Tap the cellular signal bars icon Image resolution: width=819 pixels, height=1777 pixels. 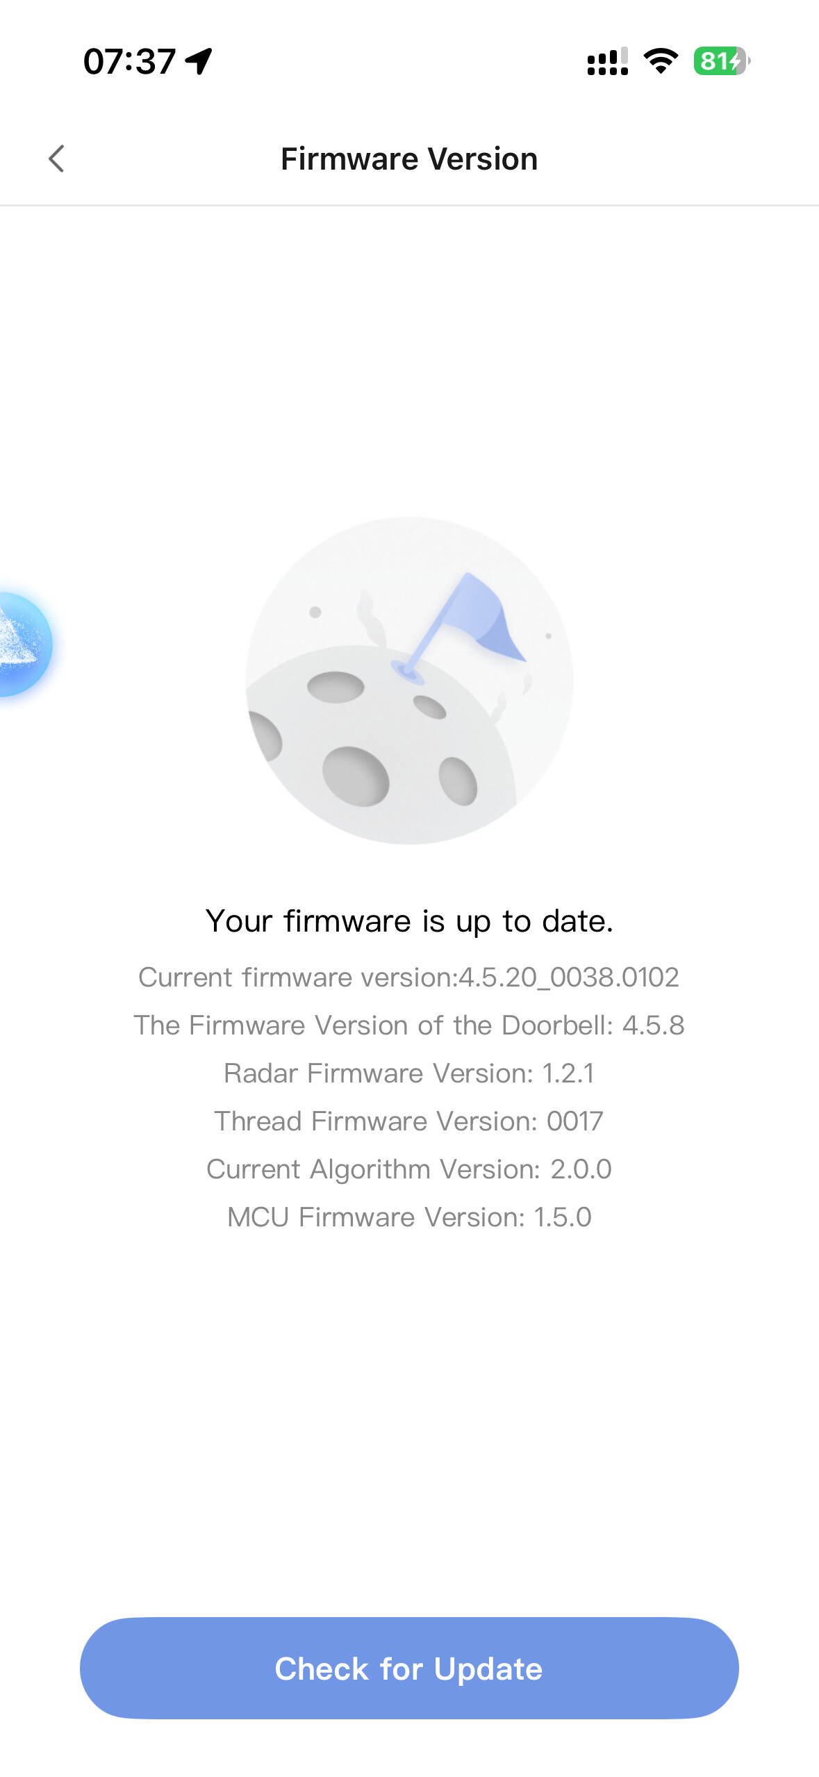tap(607, 61)
